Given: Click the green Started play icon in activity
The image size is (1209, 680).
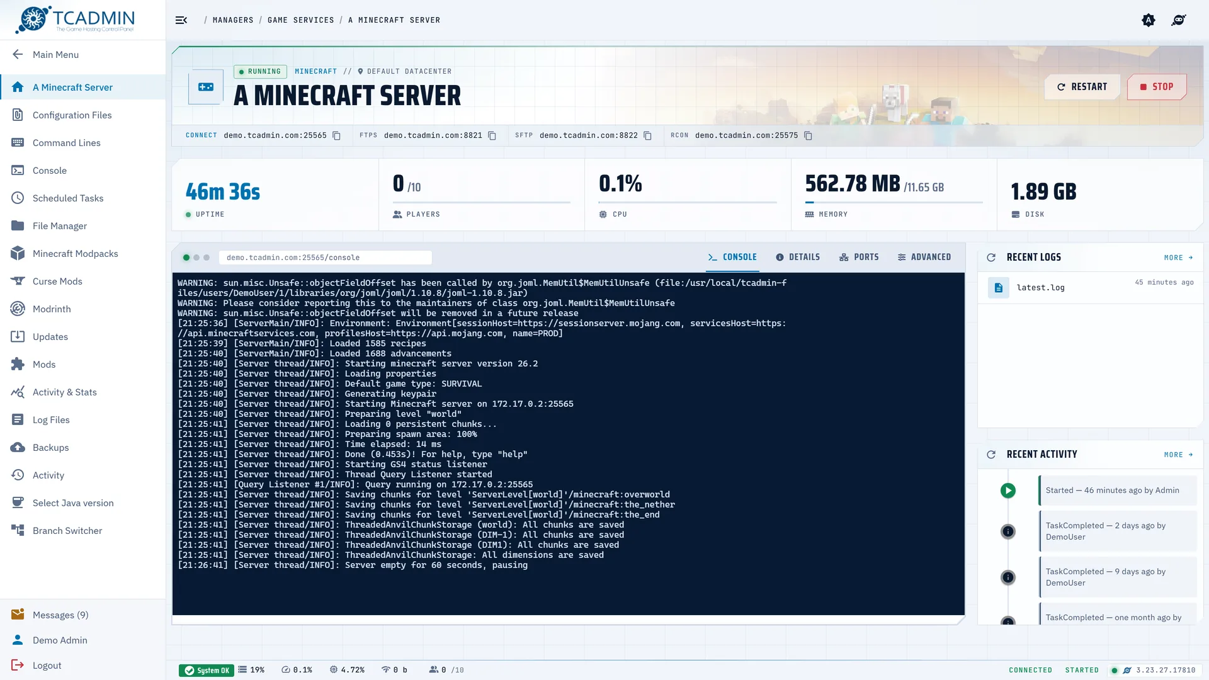Looking at the screenshot, I should (x=1008, y=490).
